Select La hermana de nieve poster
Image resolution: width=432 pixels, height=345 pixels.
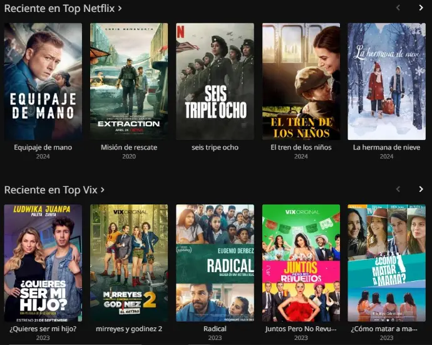click(x=386, y=82)
